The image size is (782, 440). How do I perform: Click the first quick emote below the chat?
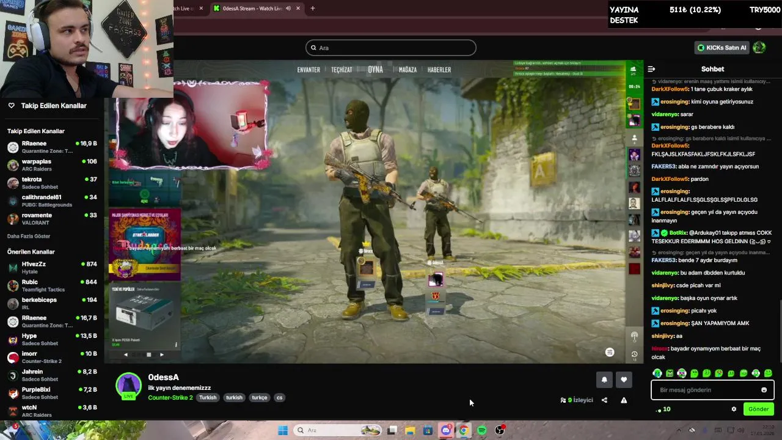(657, 373)
